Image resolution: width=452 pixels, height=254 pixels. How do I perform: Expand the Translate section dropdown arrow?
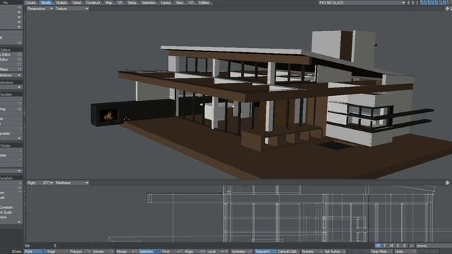tap(19, 138)
